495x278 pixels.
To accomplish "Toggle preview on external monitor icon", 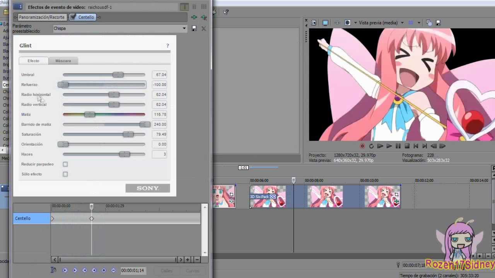I will tap(325, 23).
